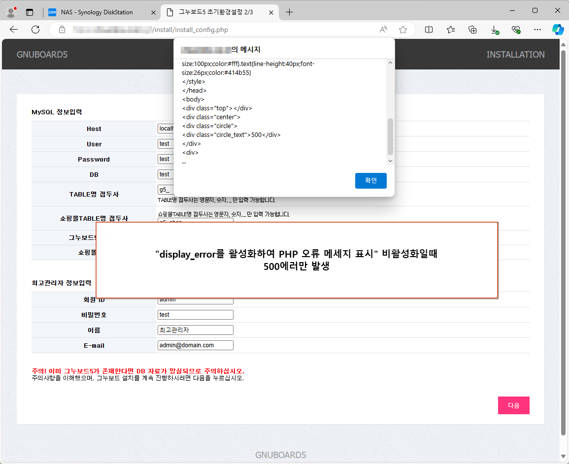
Task: Click the '<div class="circle_text">500</div>' line
Action: coord(231,134)
